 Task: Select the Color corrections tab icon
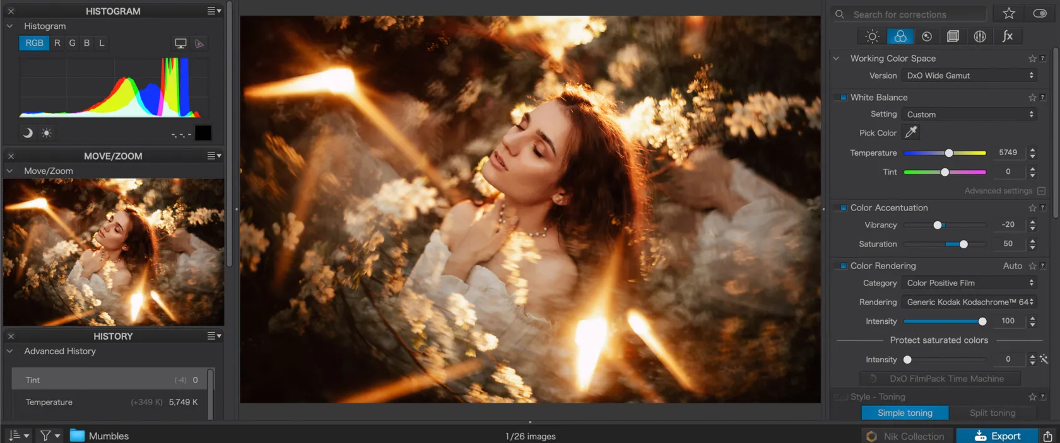click(900, 37)
